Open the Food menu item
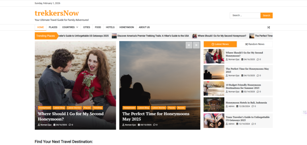The image size is (307, 145). (x=98, y=27)
